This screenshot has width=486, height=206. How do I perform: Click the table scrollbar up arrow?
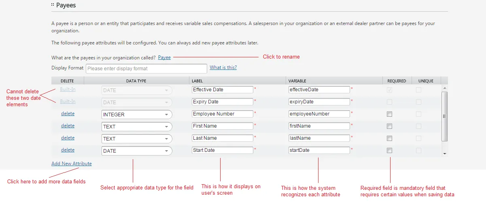445,88
